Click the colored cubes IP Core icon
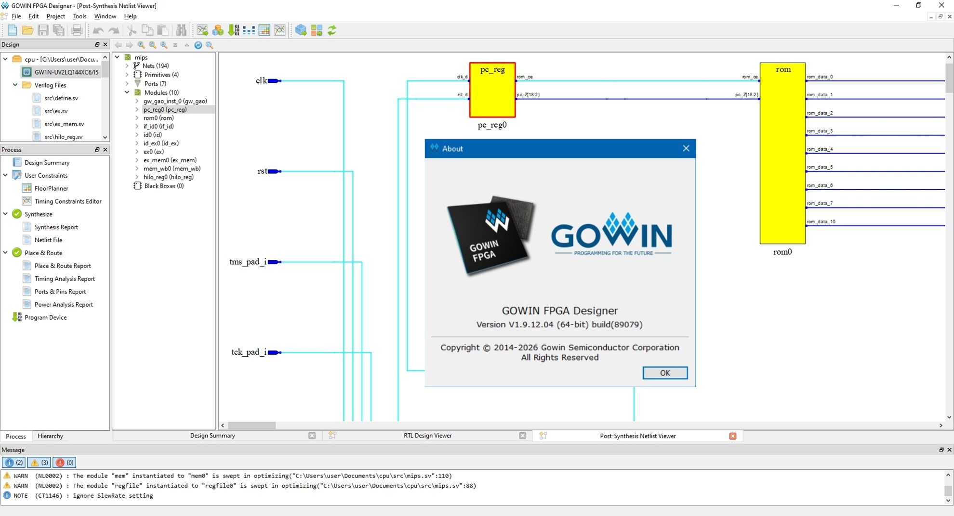 click(x=218, y=30)
